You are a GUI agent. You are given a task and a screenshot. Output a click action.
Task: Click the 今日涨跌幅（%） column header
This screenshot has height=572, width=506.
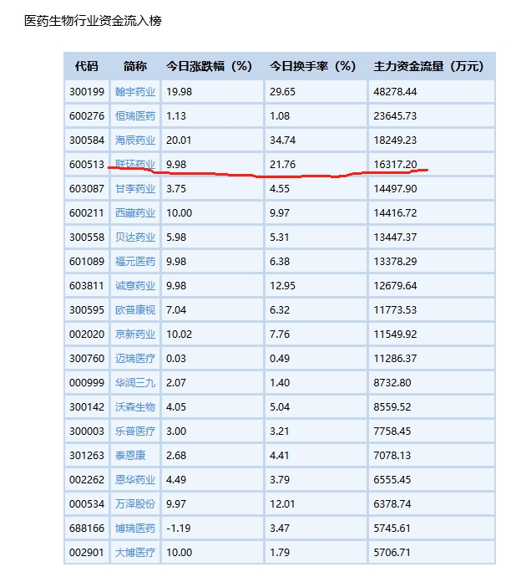coord(209,66)
